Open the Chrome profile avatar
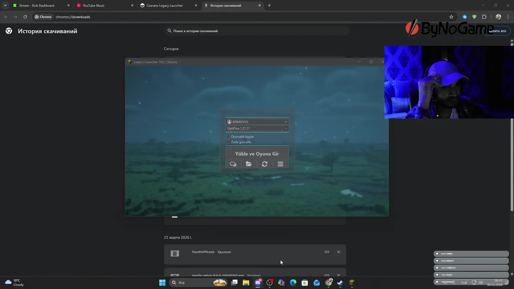 point(498,17)
